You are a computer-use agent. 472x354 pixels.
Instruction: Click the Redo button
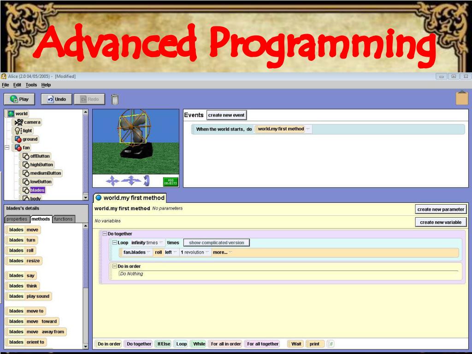(89, 99)
